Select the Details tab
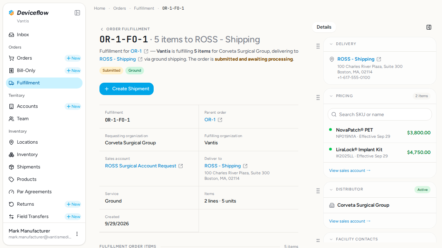This screenshot has width=442, height=248. click(x=324, y=27)
